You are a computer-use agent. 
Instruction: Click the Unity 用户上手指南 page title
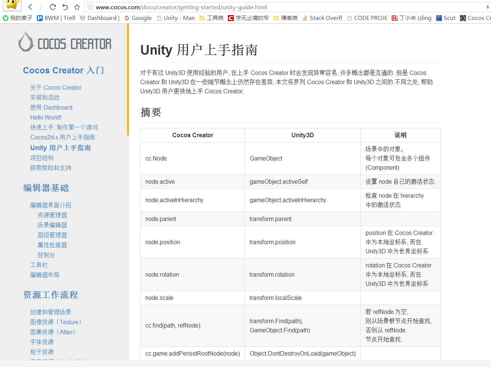point(199,50)
